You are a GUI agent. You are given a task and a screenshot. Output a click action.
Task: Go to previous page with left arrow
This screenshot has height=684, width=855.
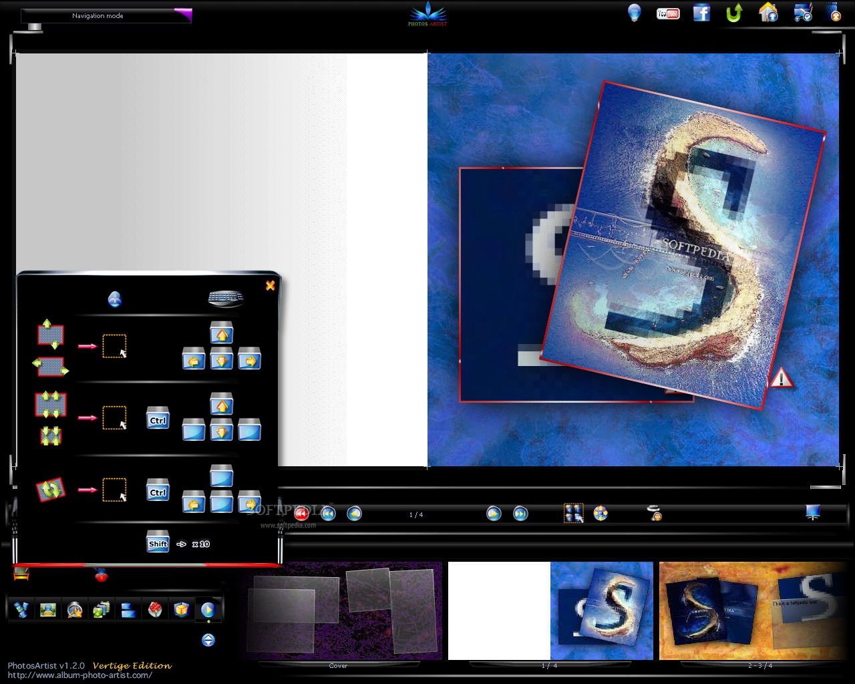tap(354, 513)
